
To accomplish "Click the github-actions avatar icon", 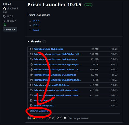I will coord(5,9).
